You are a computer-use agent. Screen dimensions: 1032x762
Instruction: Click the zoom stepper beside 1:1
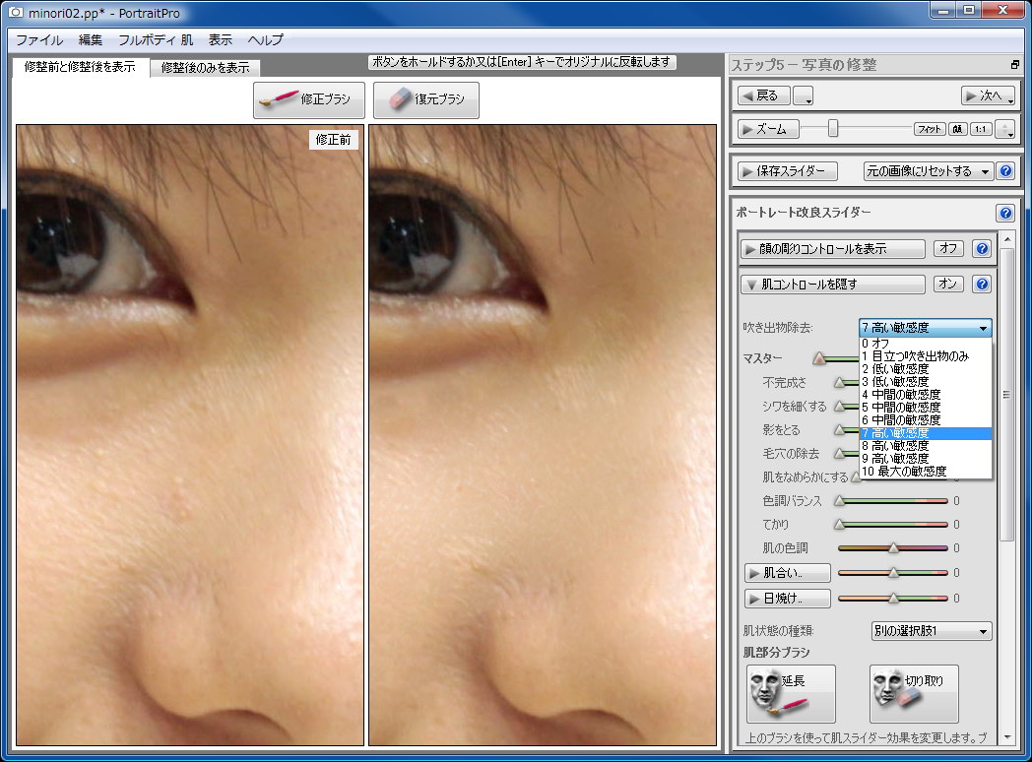pos(1005,129)
